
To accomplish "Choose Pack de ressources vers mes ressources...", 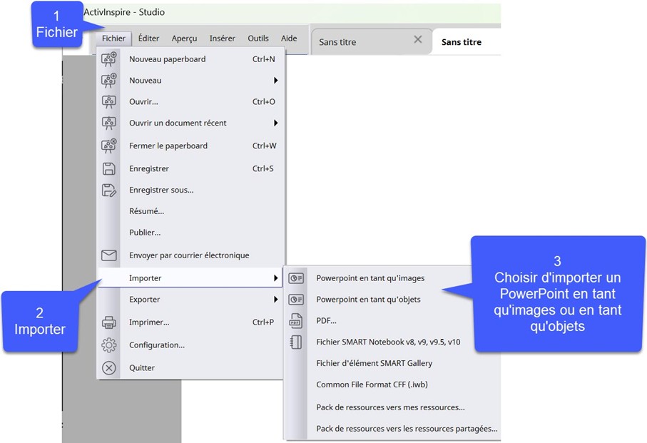I will pyautogui.click(x=390, y=407).
